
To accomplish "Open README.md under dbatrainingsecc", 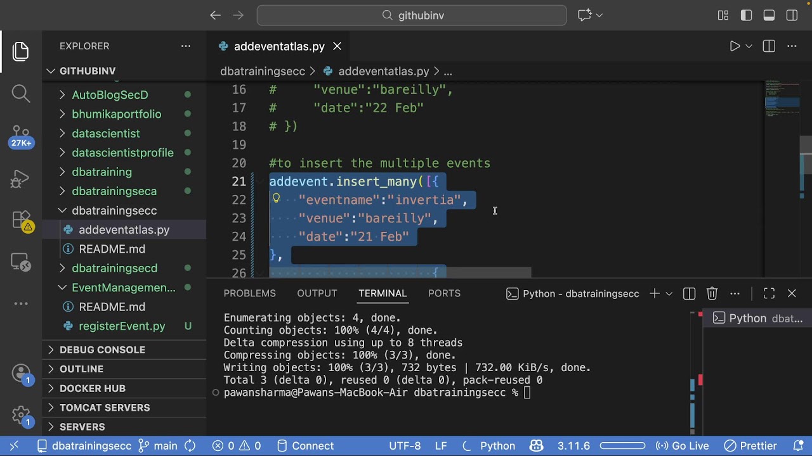I will [124, 249].
